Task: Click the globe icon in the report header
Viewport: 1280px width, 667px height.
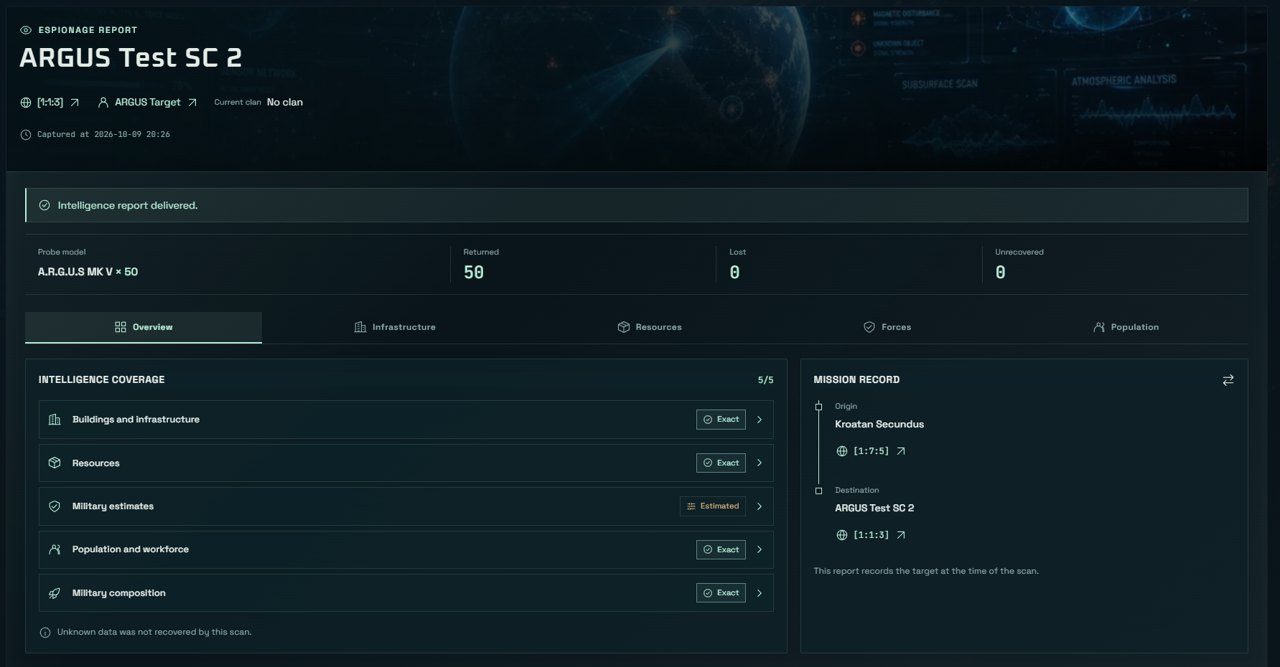Action: click(26, 103)
